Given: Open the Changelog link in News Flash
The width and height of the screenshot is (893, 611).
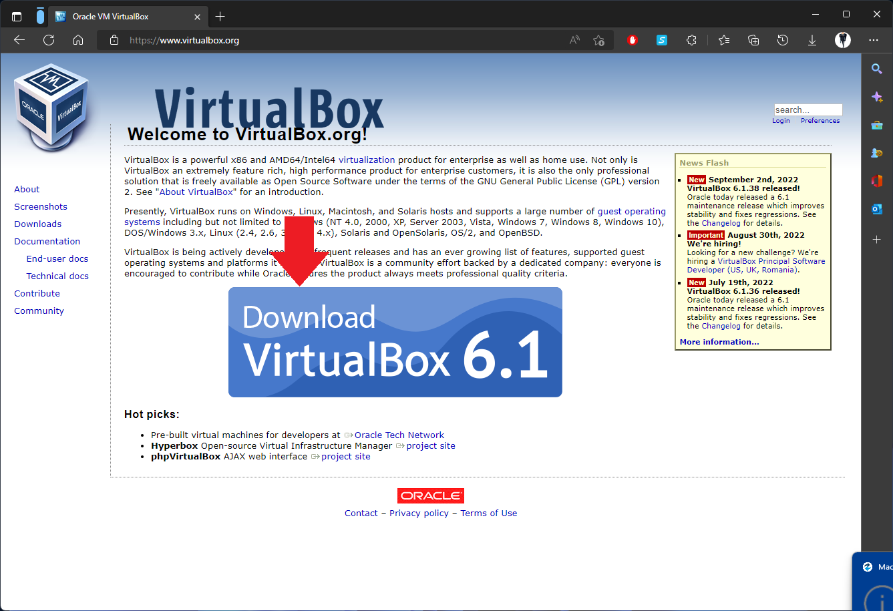Looking at the screenshot, I should [720, 223].
